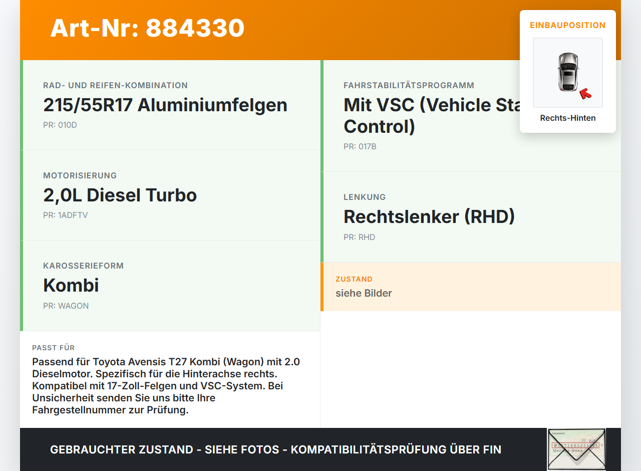Click the 'PR: 017B' code

pyautogui.click(x=360, y=147)
